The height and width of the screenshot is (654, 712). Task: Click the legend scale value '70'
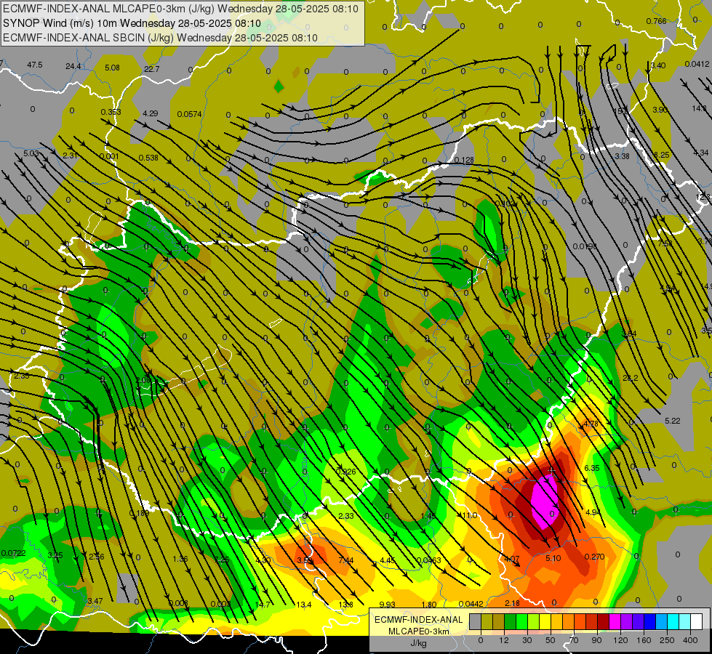(574, 640)
